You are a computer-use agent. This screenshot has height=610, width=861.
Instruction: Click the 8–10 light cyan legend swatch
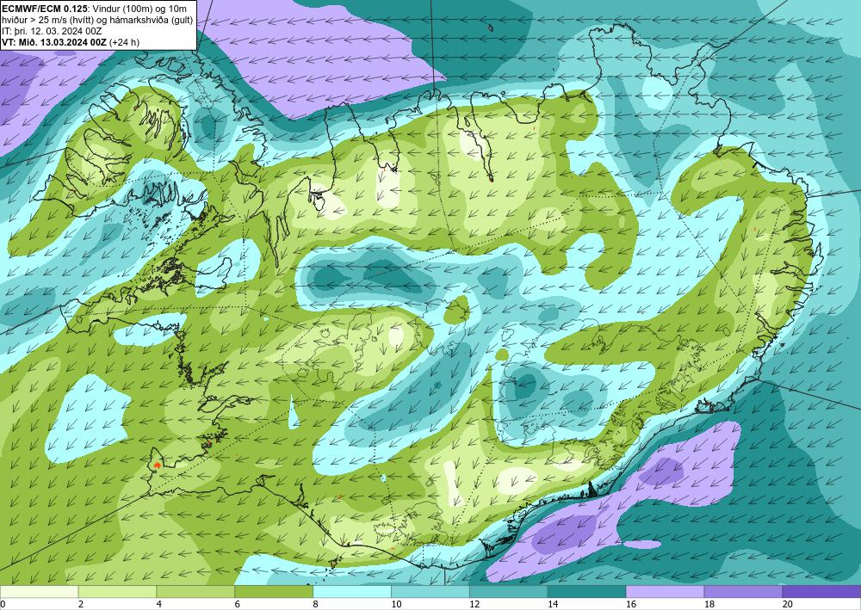point(352,592)
